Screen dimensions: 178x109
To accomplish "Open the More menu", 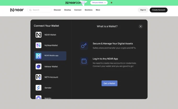I will pos(98,10).
